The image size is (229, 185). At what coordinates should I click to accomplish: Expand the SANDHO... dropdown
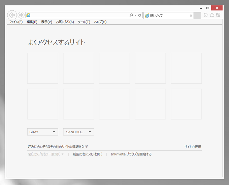click(78, 132)
